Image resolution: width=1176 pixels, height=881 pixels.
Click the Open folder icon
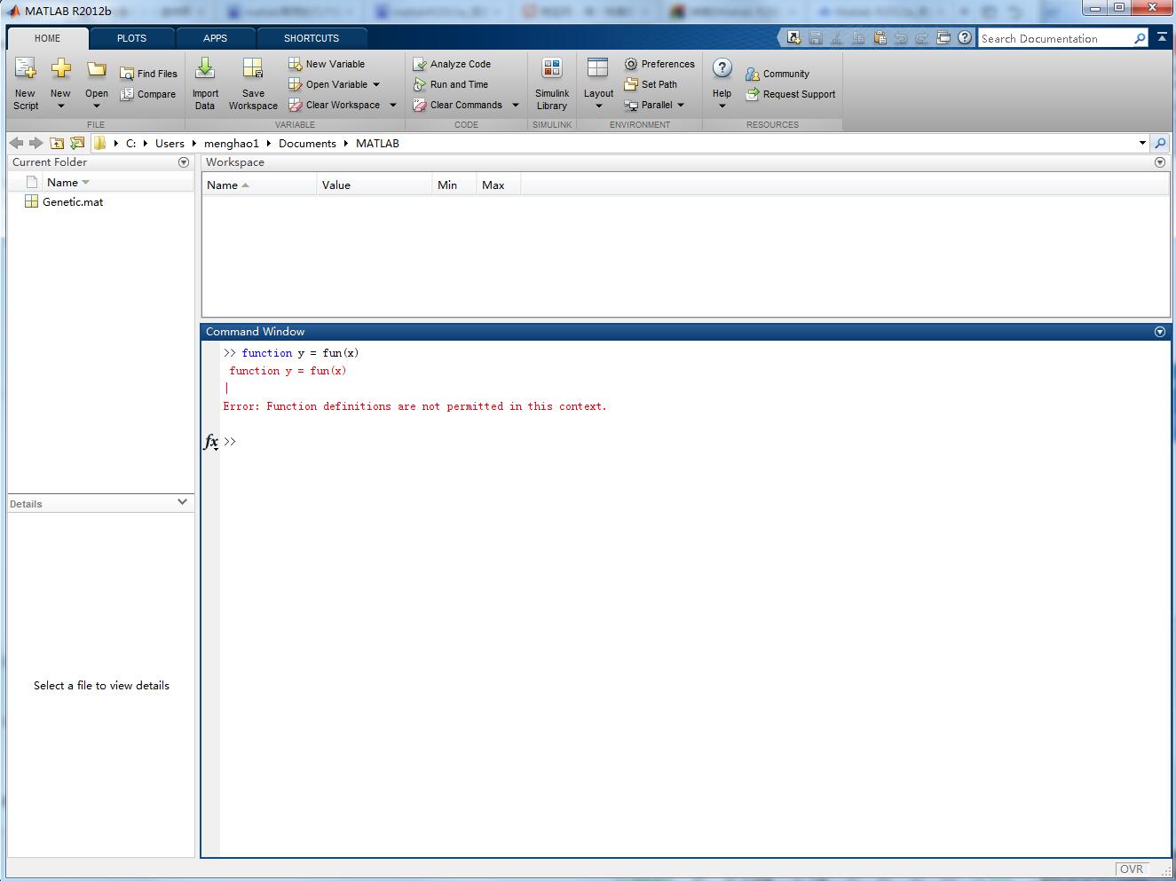click(x=97, y=69)
